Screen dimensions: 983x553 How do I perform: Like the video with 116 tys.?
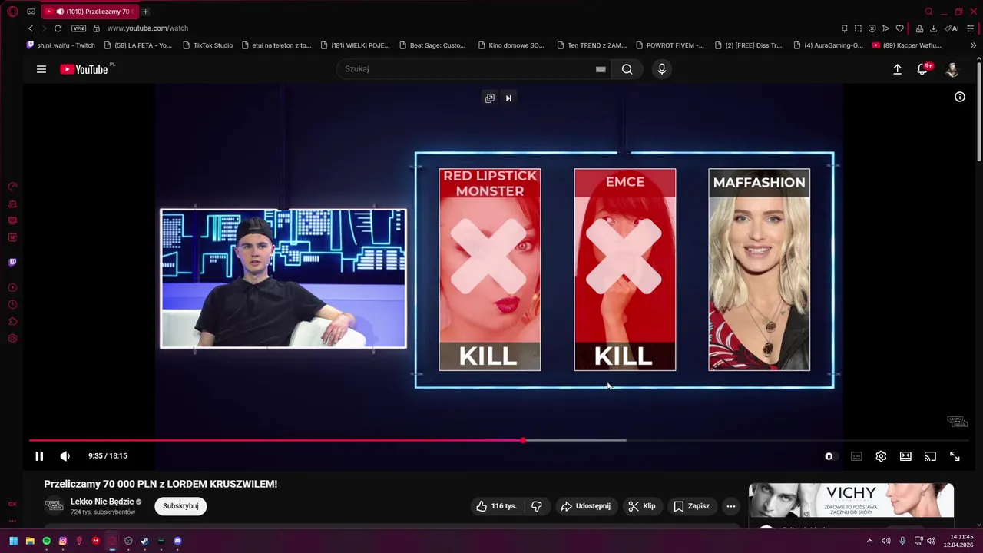click(x=496, y=506)
